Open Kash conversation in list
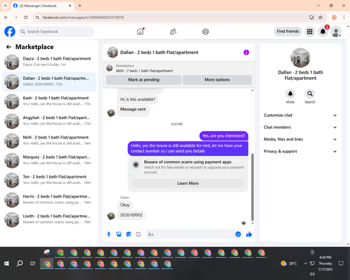 tap(49, 101)
